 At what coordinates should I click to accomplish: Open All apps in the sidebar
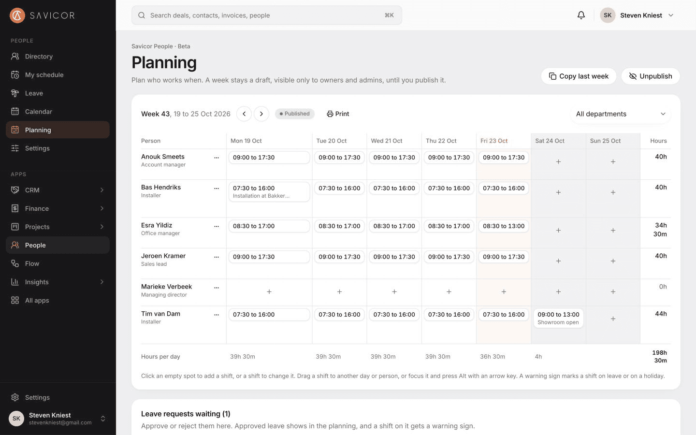coord(58,301)
